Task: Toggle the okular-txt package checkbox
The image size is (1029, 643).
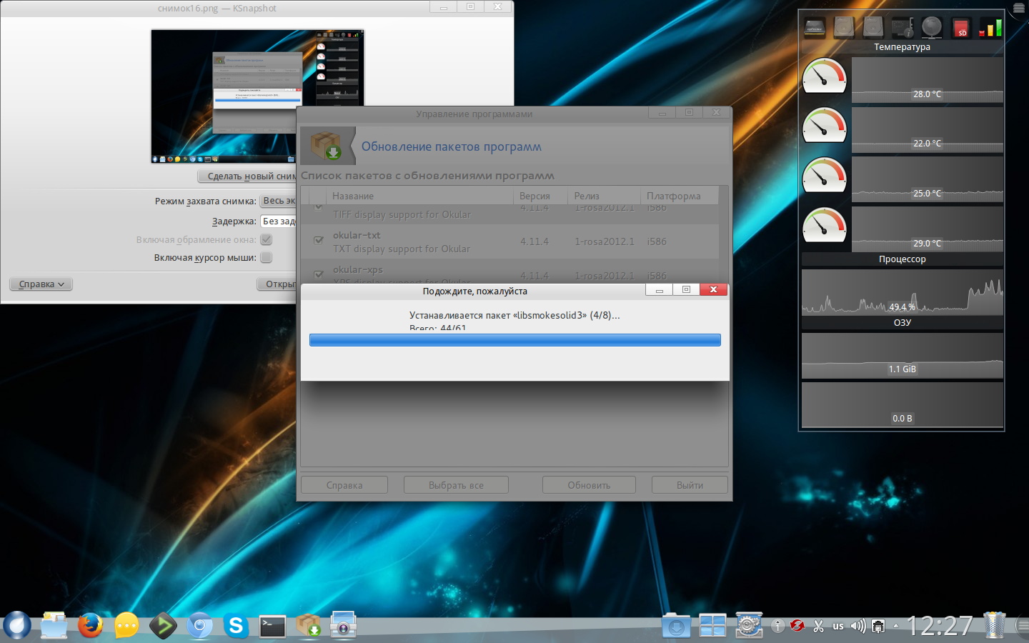Action: click(319, 241)
